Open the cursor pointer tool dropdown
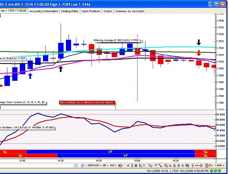Image resolution: width=229 pixels, height=174 pixels. [150, 165]
